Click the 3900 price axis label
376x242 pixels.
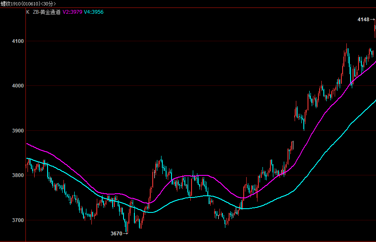click(18, 131)
